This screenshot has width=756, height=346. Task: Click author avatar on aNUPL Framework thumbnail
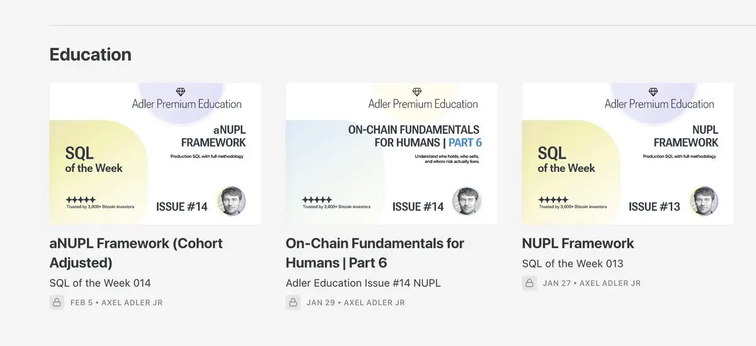coord(231,201)
